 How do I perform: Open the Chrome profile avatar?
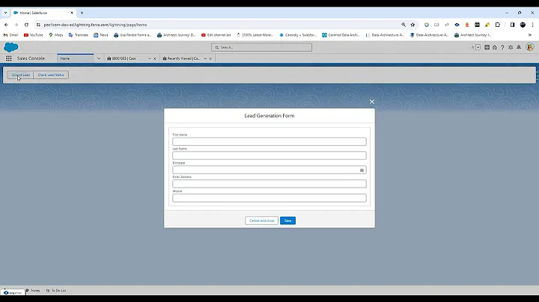pos(523,25)
